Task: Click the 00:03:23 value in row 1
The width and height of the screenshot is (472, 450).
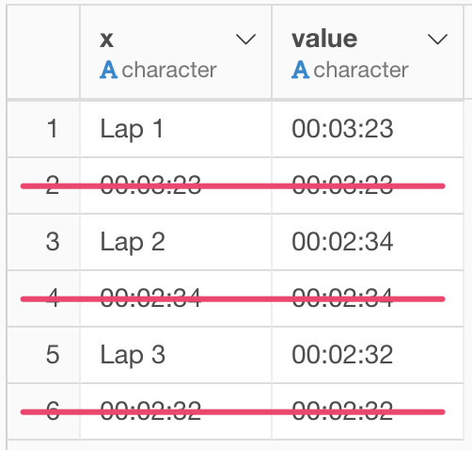Action: (x=342, y=129)
